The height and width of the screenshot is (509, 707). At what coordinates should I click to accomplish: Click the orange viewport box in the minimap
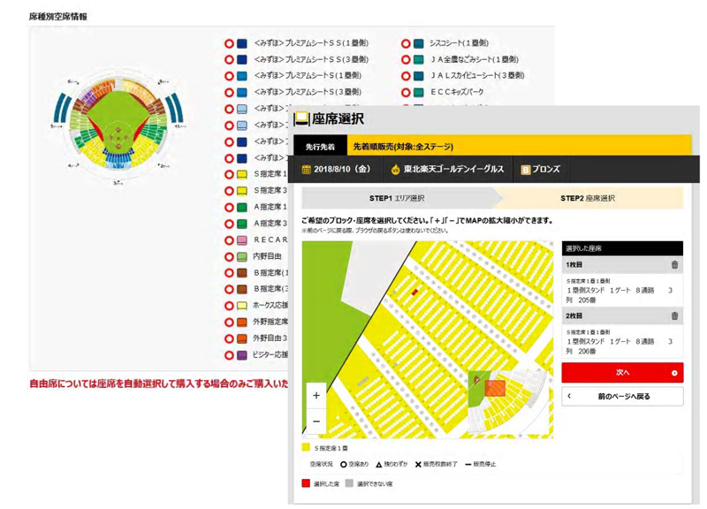pos(495,388)
